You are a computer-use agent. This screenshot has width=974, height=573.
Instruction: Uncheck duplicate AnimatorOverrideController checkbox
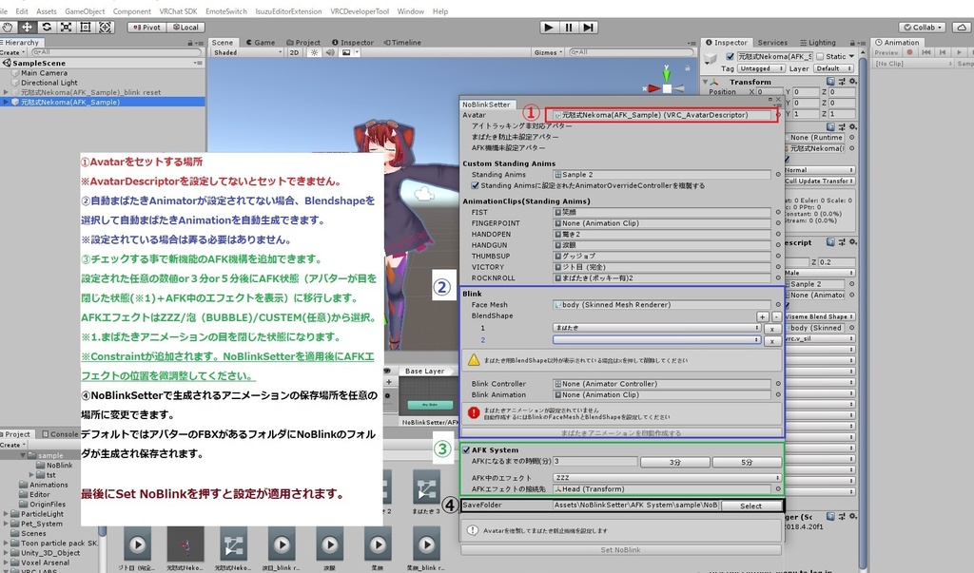(476, 185)
